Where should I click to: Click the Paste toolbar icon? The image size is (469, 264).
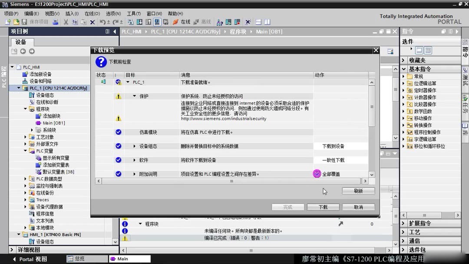click(83, 22)
